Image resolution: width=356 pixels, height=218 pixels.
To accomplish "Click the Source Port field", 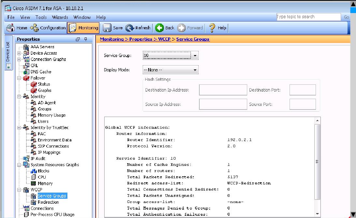I will pos(303,104).
